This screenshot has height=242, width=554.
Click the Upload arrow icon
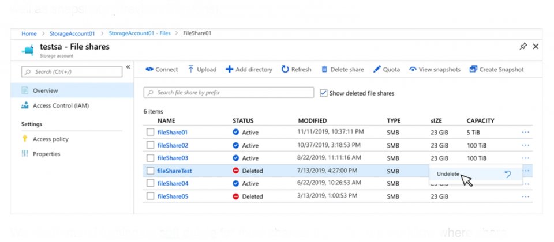(191, 69)
